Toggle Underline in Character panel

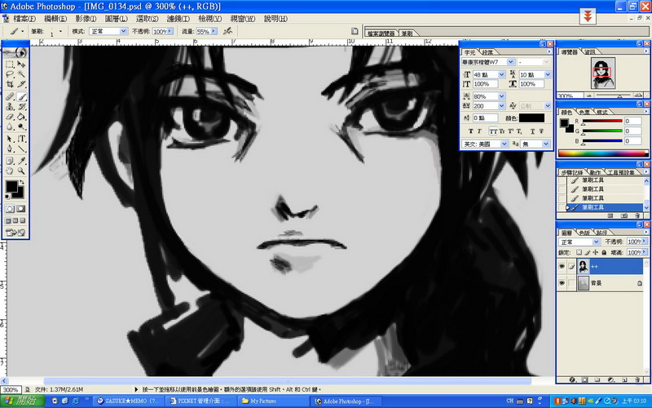[532, 131]
